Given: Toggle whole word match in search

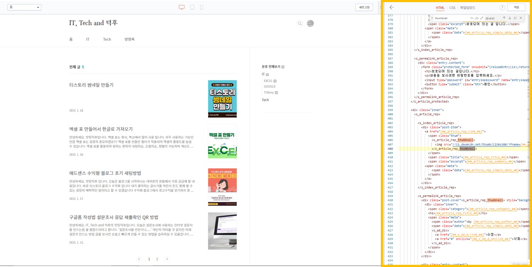Looking at the screenshot, I should [477, 18].
